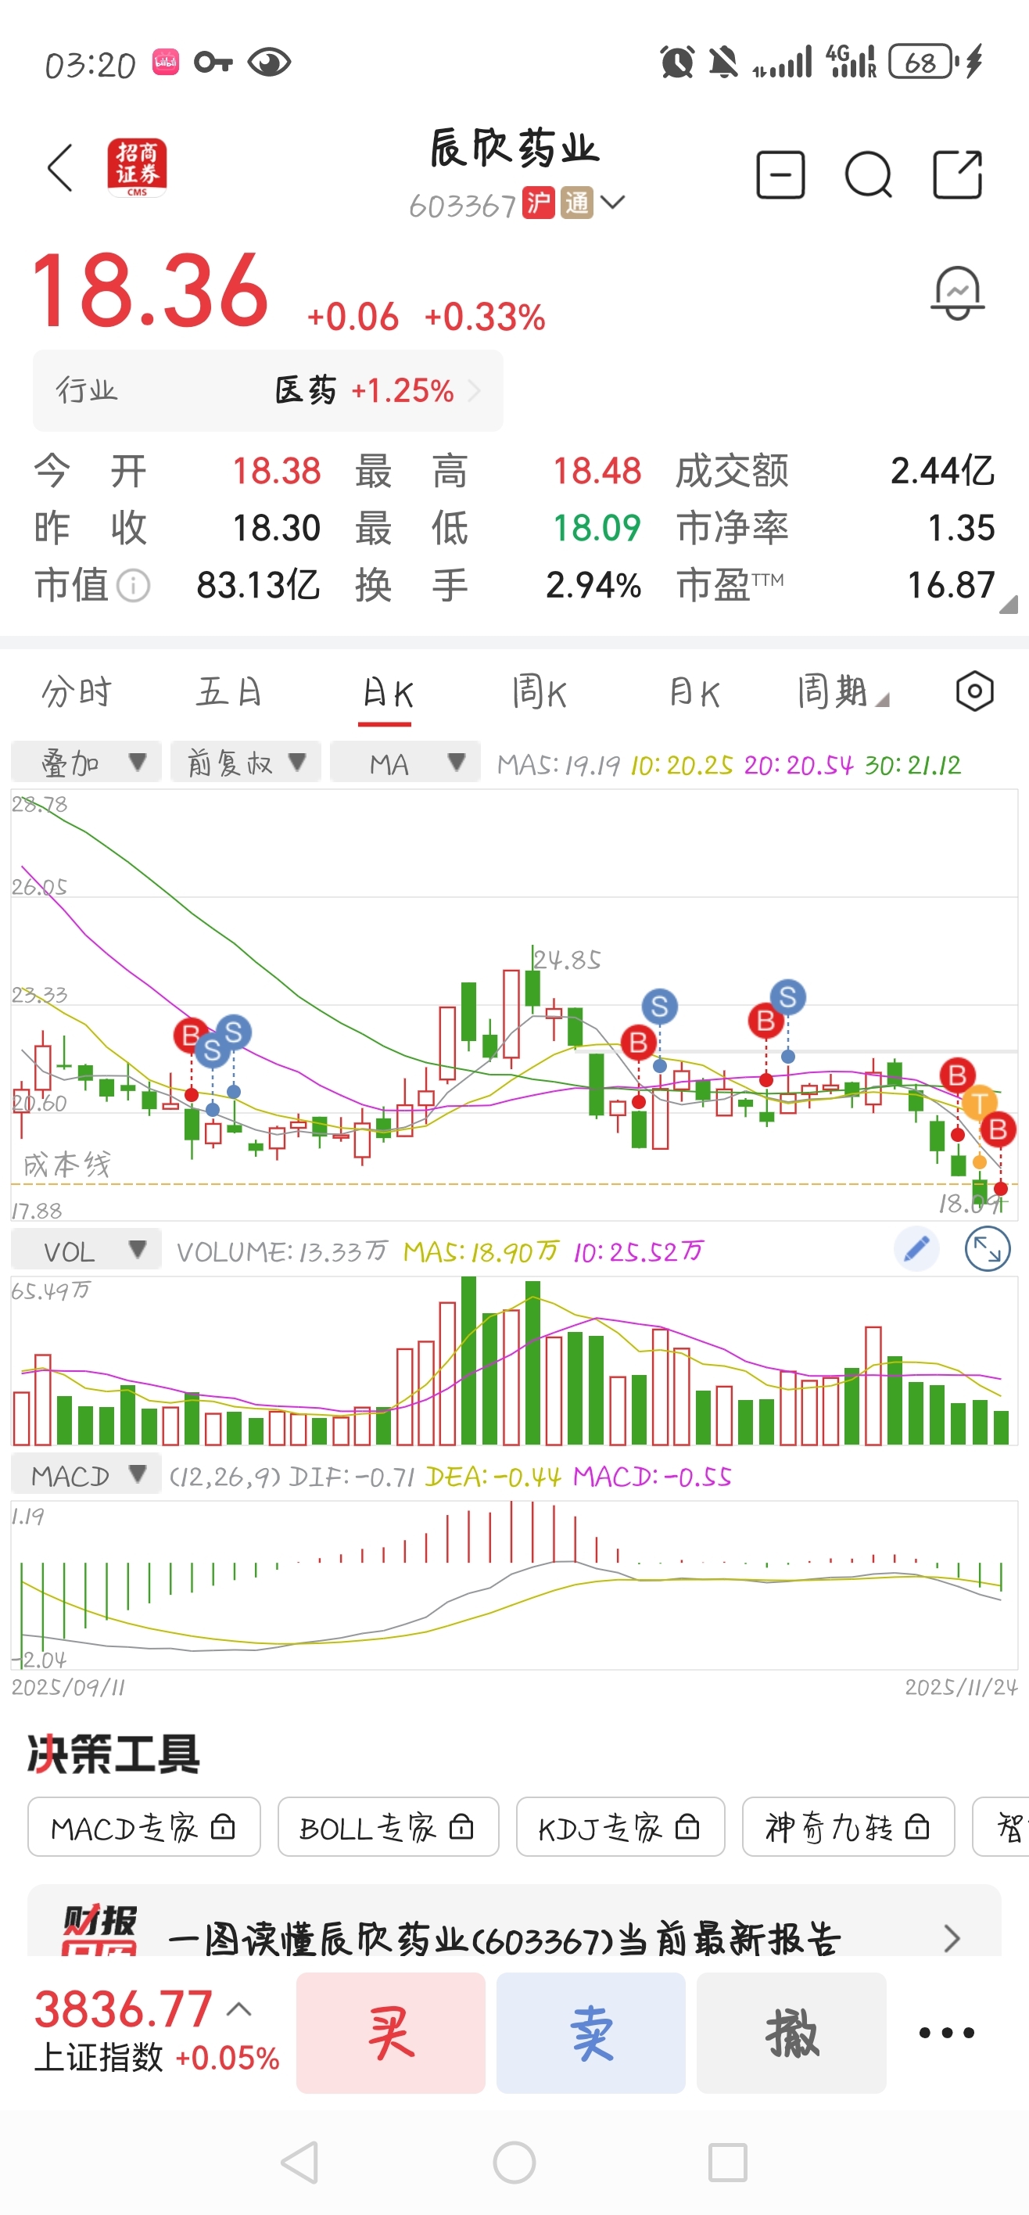1029x2215 pixels.
Task: Tap 市盈TTM 16.87 value
Action: tap(951, 586)
